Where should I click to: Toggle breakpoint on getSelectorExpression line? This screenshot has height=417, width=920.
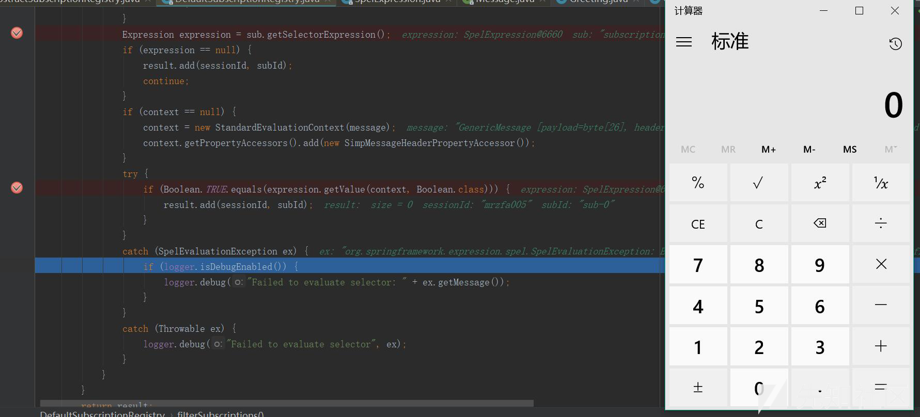[17, 33]
